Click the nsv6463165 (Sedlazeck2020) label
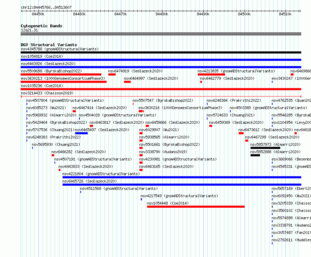This screenshot has height=257, width=311. click(166, 166)
